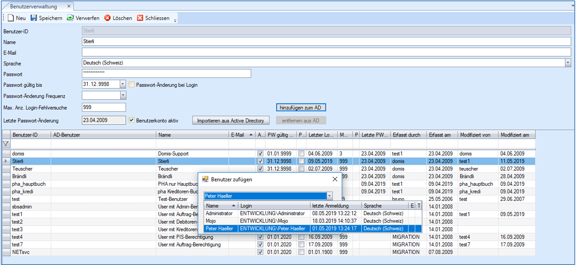Click the Speichern floppy disk icon
This screenshot has width=576, height=265.
34,18
